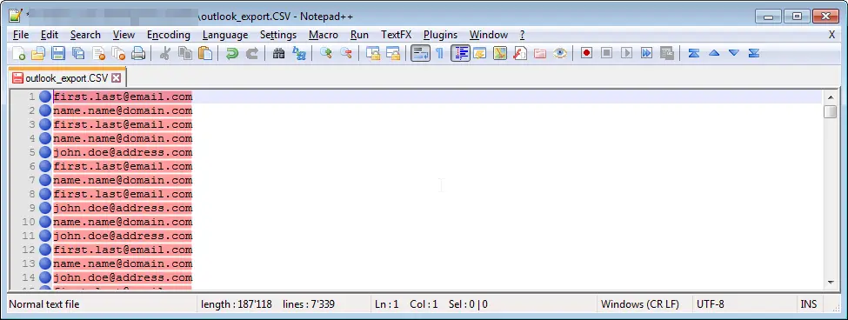Open the Language menu
The height and width of the screenshot is (320, 848).
coord(225,35)
